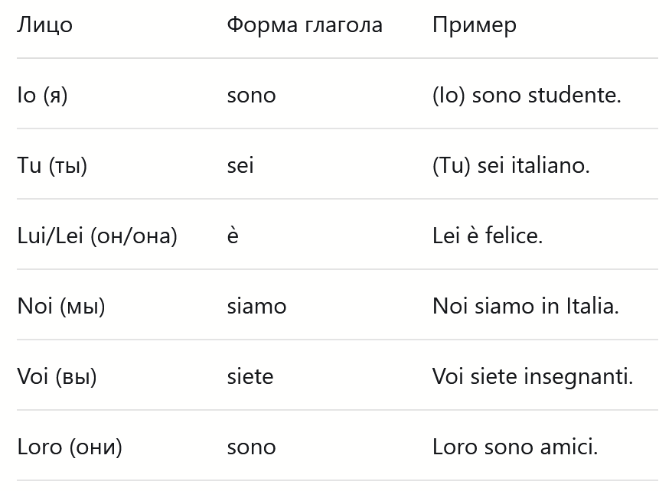Click example '(Tu) sei italiano.'

[x=511, y=166]
